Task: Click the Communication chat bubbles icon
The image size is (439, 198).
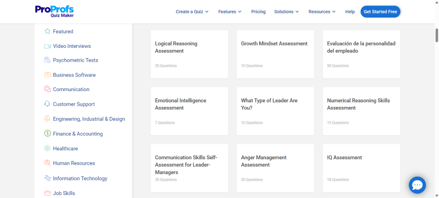Action: tap(48, 89)
